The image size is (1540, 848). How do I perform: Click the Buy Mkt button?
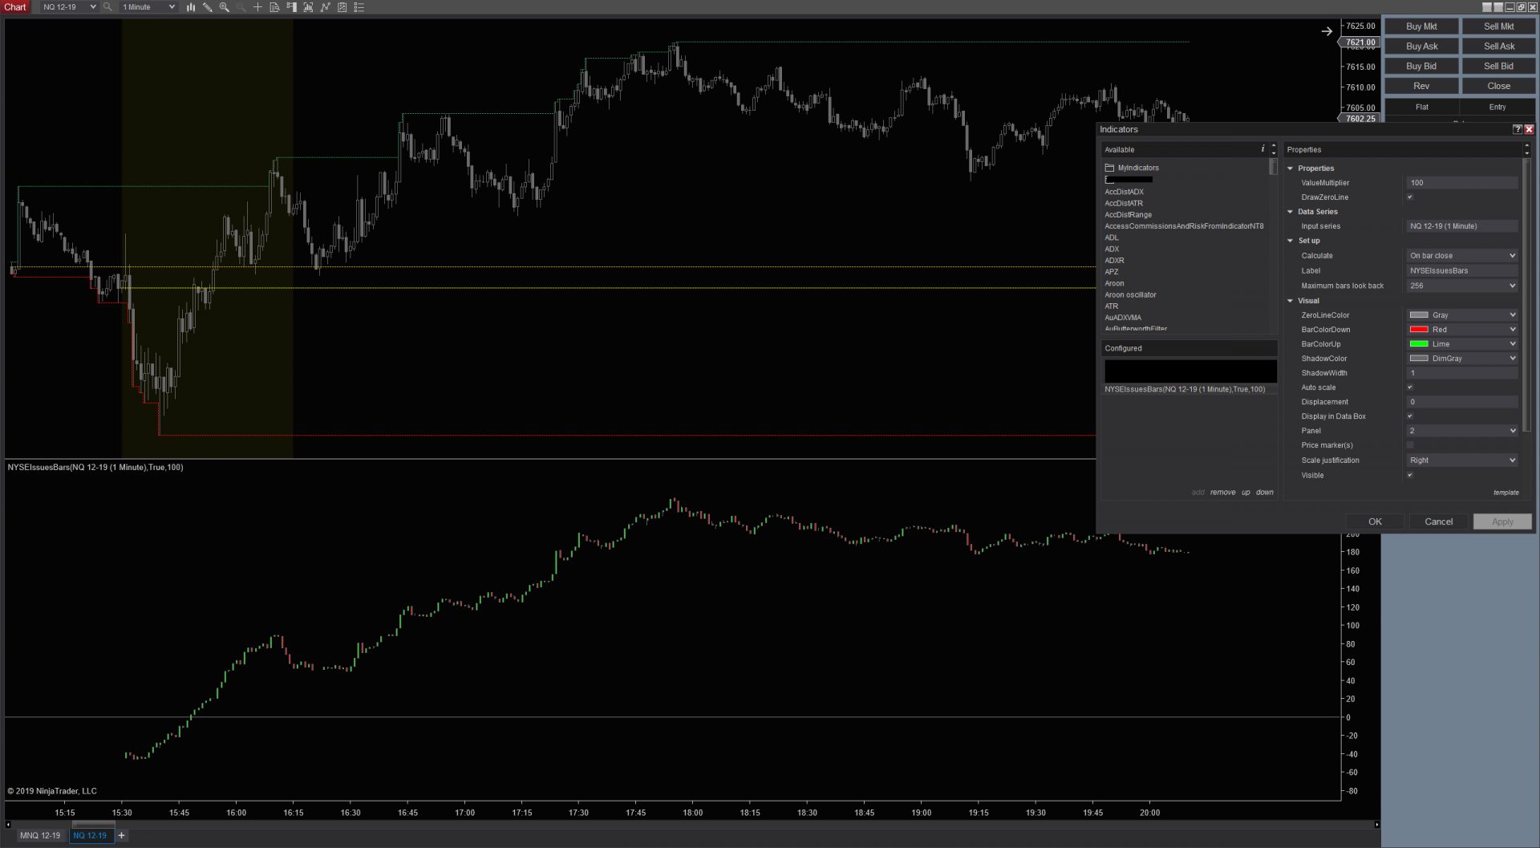point(1421,26)
